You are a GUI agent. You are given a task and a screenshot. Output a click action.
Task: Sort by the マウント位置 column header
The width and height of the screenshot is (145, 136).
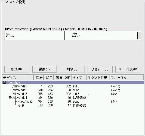click(x=98, y=78)
